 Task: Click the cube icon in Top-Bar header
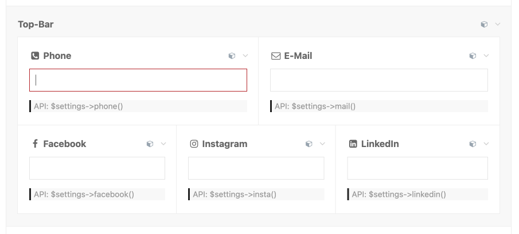484,25
